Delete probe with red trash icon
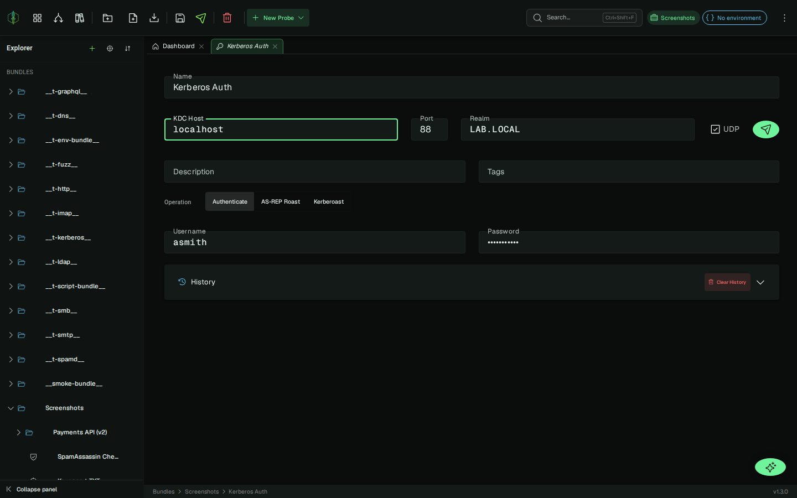 [x=227, y=18]
